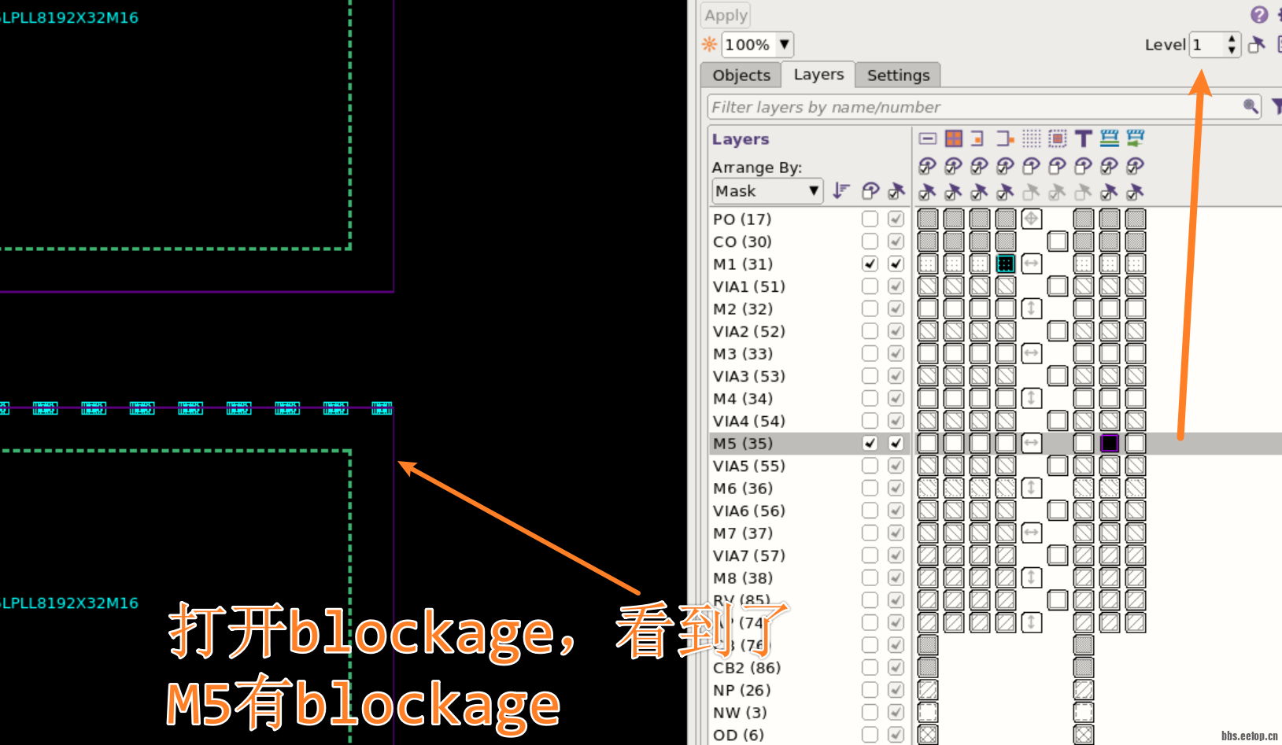Click the sort order icon beside Mask
The image size is (1282, 745).
pyautogui.click(x=841, y=191)
